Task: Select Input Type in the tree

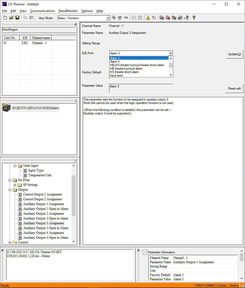Action: click(x=36, y=170)
